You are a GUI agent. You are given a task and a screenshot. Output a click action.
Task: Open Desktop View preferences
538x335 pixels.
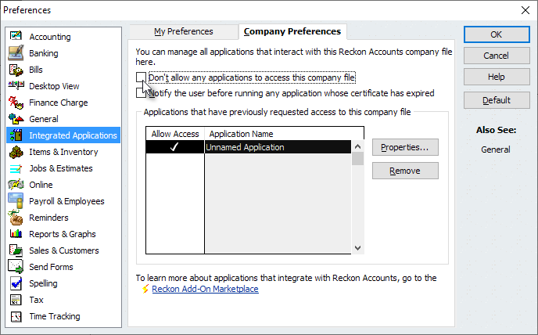54,86
